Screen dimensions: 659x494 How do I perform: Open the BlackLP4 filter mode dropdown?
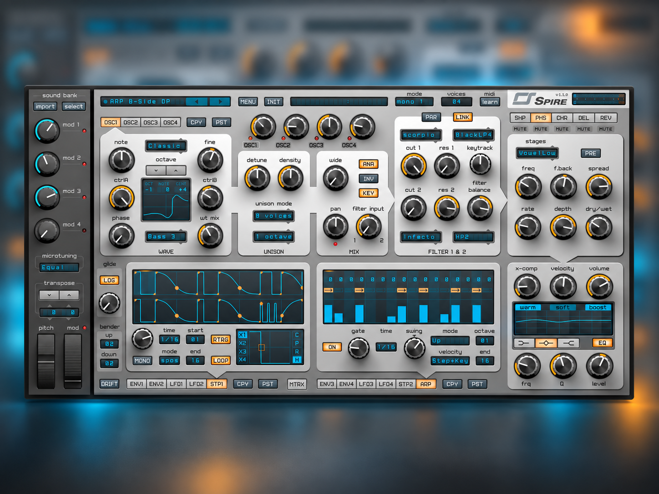coord(473,135)
